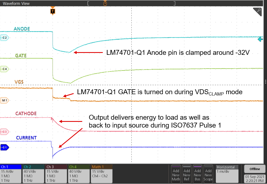Open the Horizontal settings badge
The height and width of the screenshot is (184, 267).
tap(227, 174)
